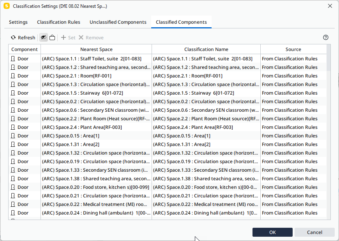This screenshot has width=339, height=241.
Task: Click the Solibri logo in the title bar
Action: 7,6
